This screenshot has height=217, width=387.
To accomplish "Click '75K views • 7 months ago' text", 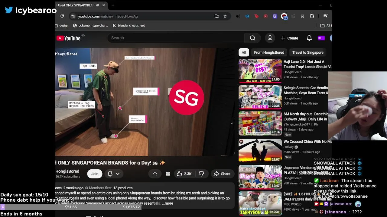I will pos(301,77).
